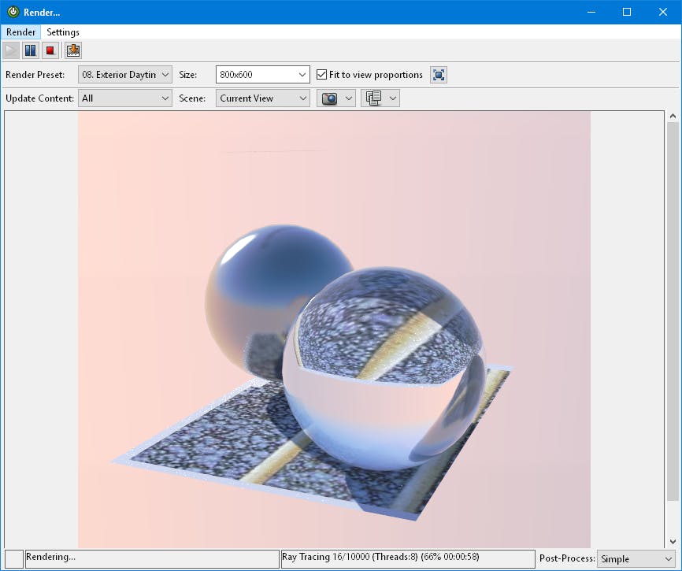Select the Render tab
This screenshot has width=682, height=571.
tap(20, 32)
